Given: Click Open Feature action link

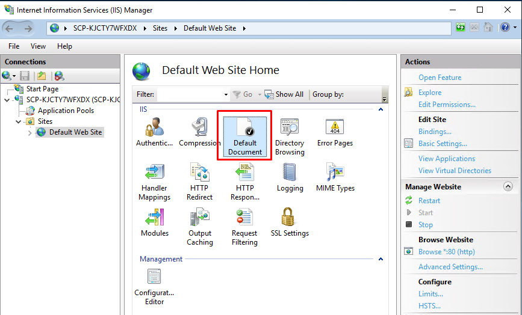Looking at the screenshot, I should [440, 78].
